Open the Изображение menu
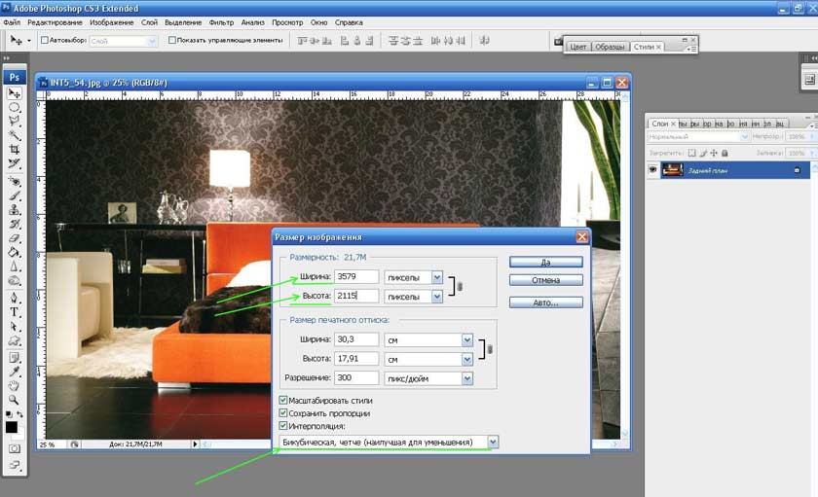Image resolution: width=818 pixels, height=497 pixels. (x=111, y=21)
